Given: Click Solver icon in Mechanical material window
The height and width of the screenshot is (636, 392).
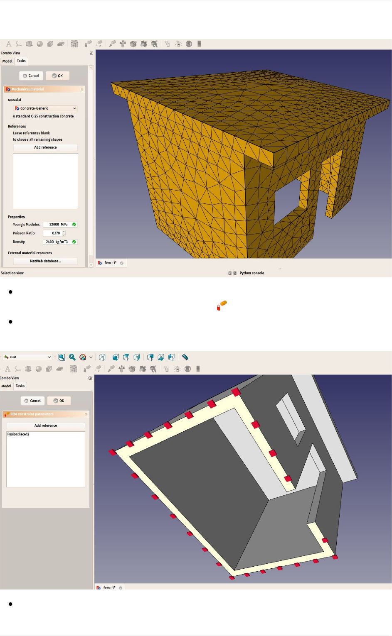Looking at the screenshot, I should pos(19,44).
